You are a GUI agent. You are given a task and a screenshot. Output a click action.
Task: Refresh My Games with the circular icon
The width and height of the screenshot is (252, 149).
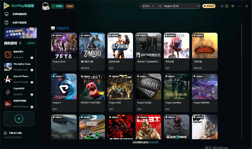[x=20, y=43]
